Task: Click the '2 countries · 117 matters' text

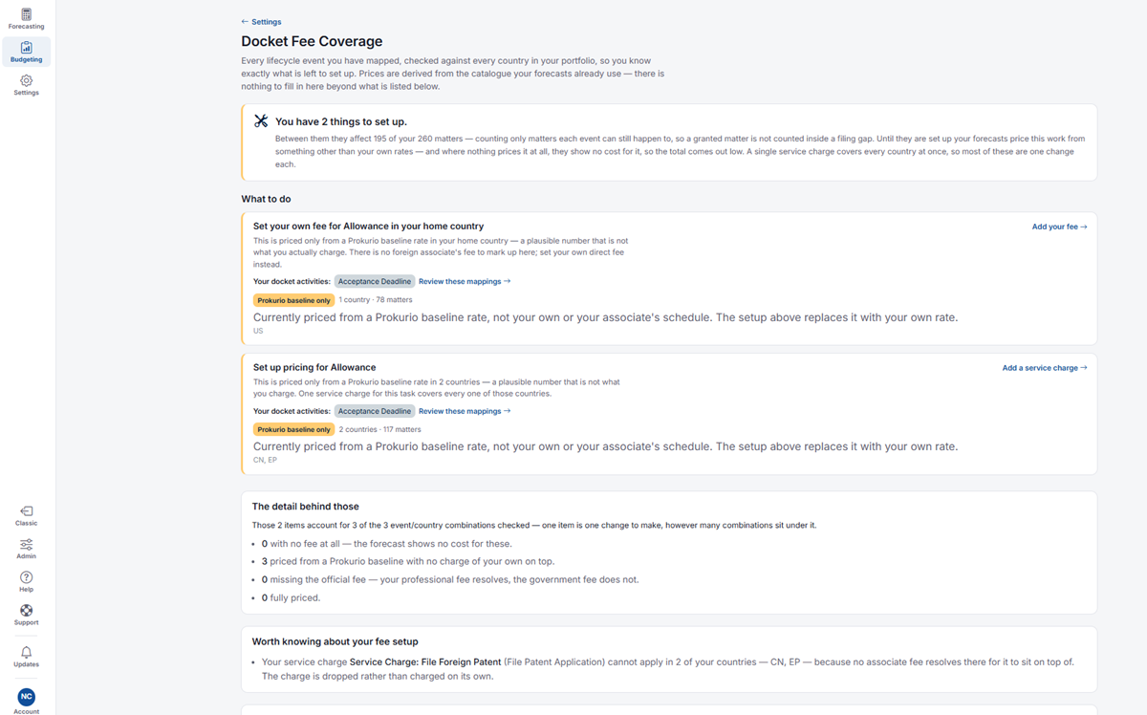Action: [380, 430]
